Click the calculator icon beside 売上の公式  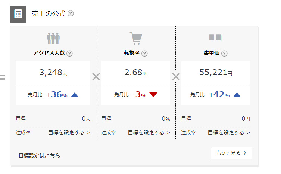point(18,14)
